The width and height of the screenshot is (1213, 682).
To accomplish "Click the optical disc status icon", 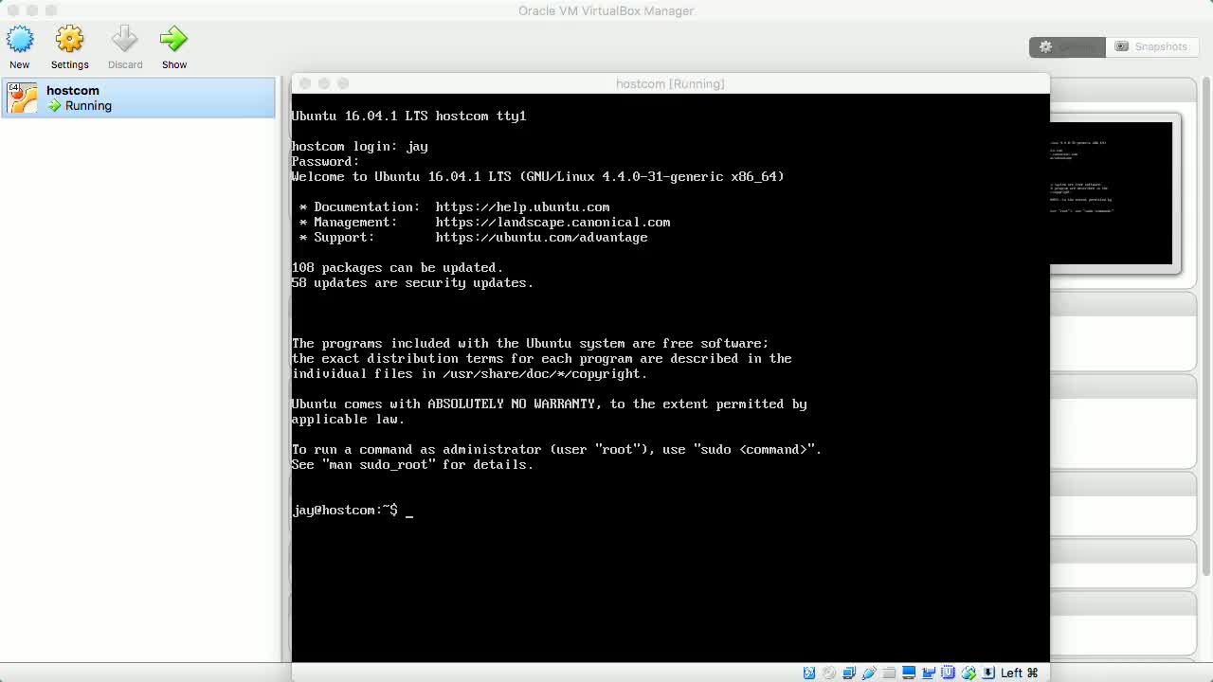I will tap(829, 673).
